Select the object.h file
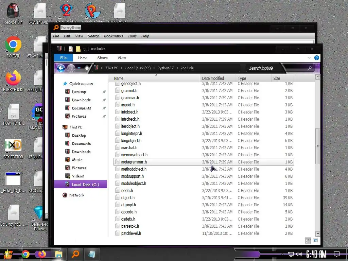Viewport: 348px width, 261px height. coord(204,198)
